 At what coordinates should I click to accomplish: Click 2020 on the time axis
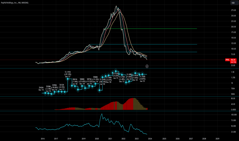click(97, 139)
